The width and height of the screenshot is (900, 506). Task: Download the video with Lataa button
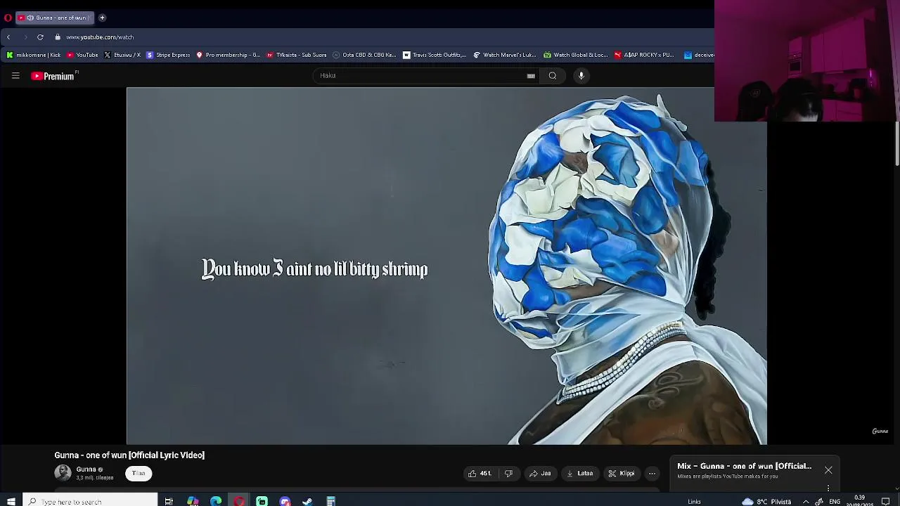tap(580, 474)
